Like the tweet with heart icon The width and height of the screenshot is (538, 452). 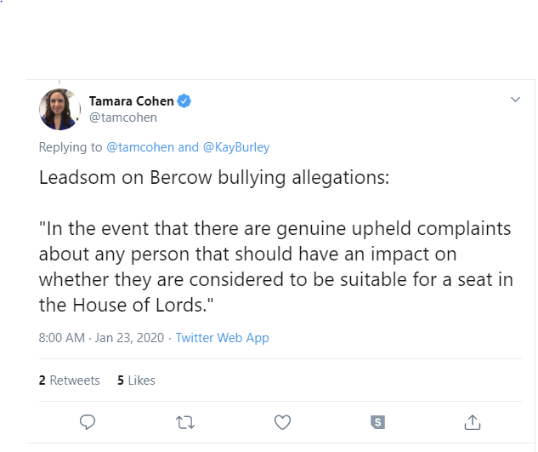(282, 422)
